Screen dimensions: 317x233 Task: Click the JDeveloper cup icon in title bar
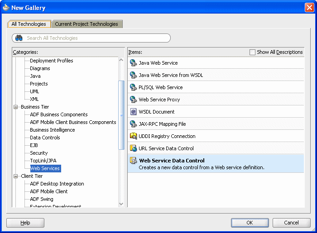pyautogui.click(x=6, y=8)
